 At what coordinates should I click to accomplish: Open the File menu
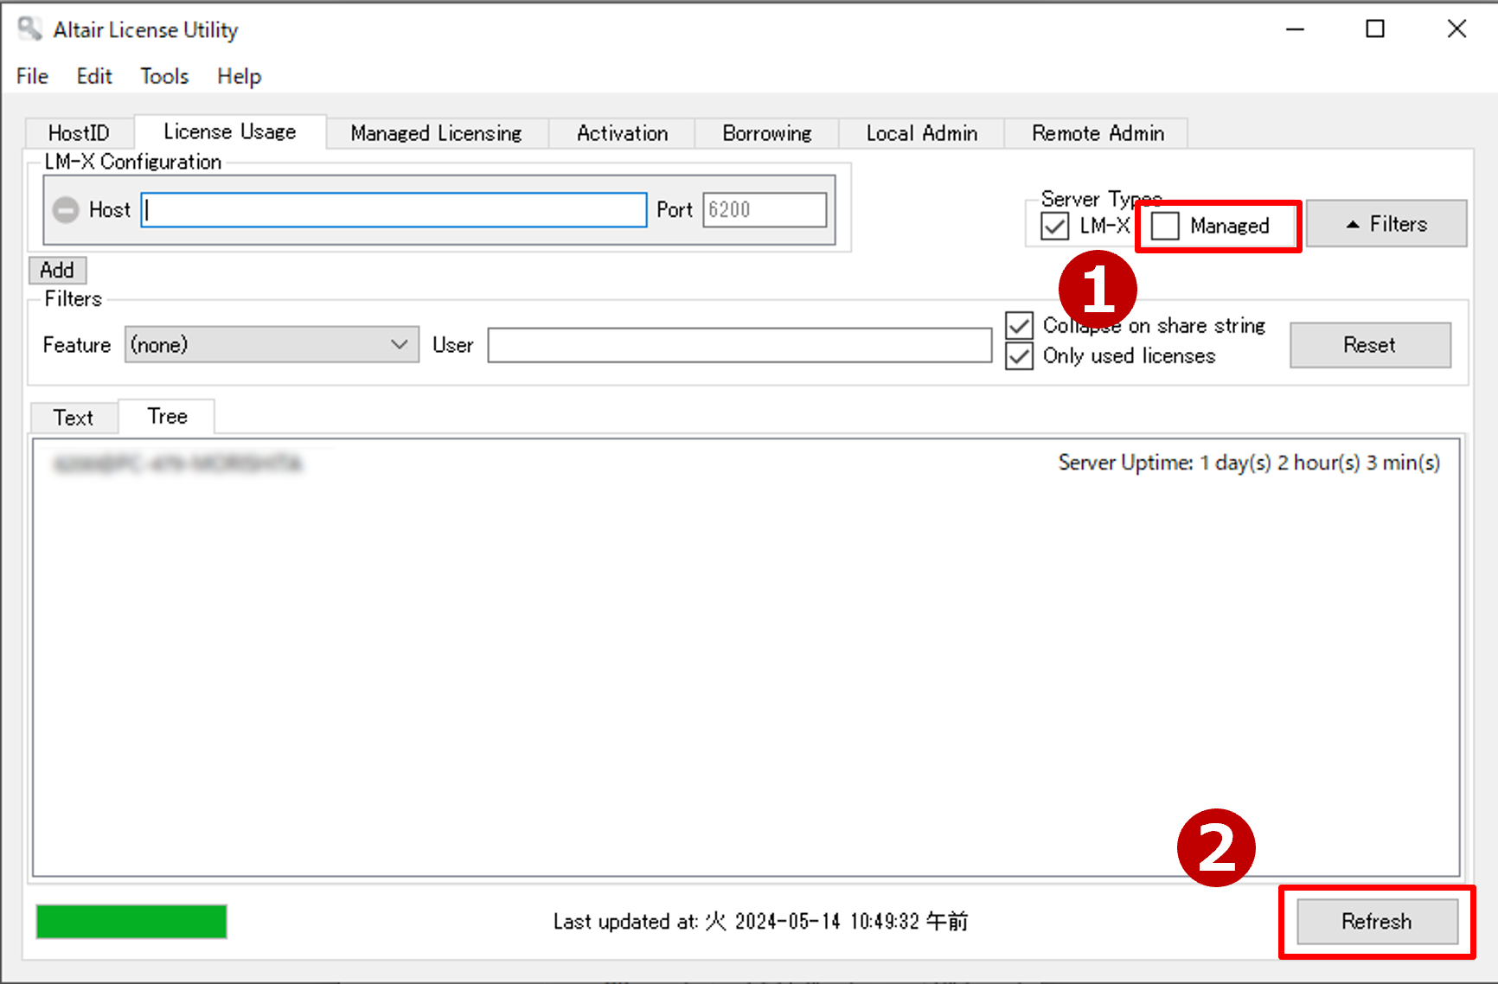32,76
